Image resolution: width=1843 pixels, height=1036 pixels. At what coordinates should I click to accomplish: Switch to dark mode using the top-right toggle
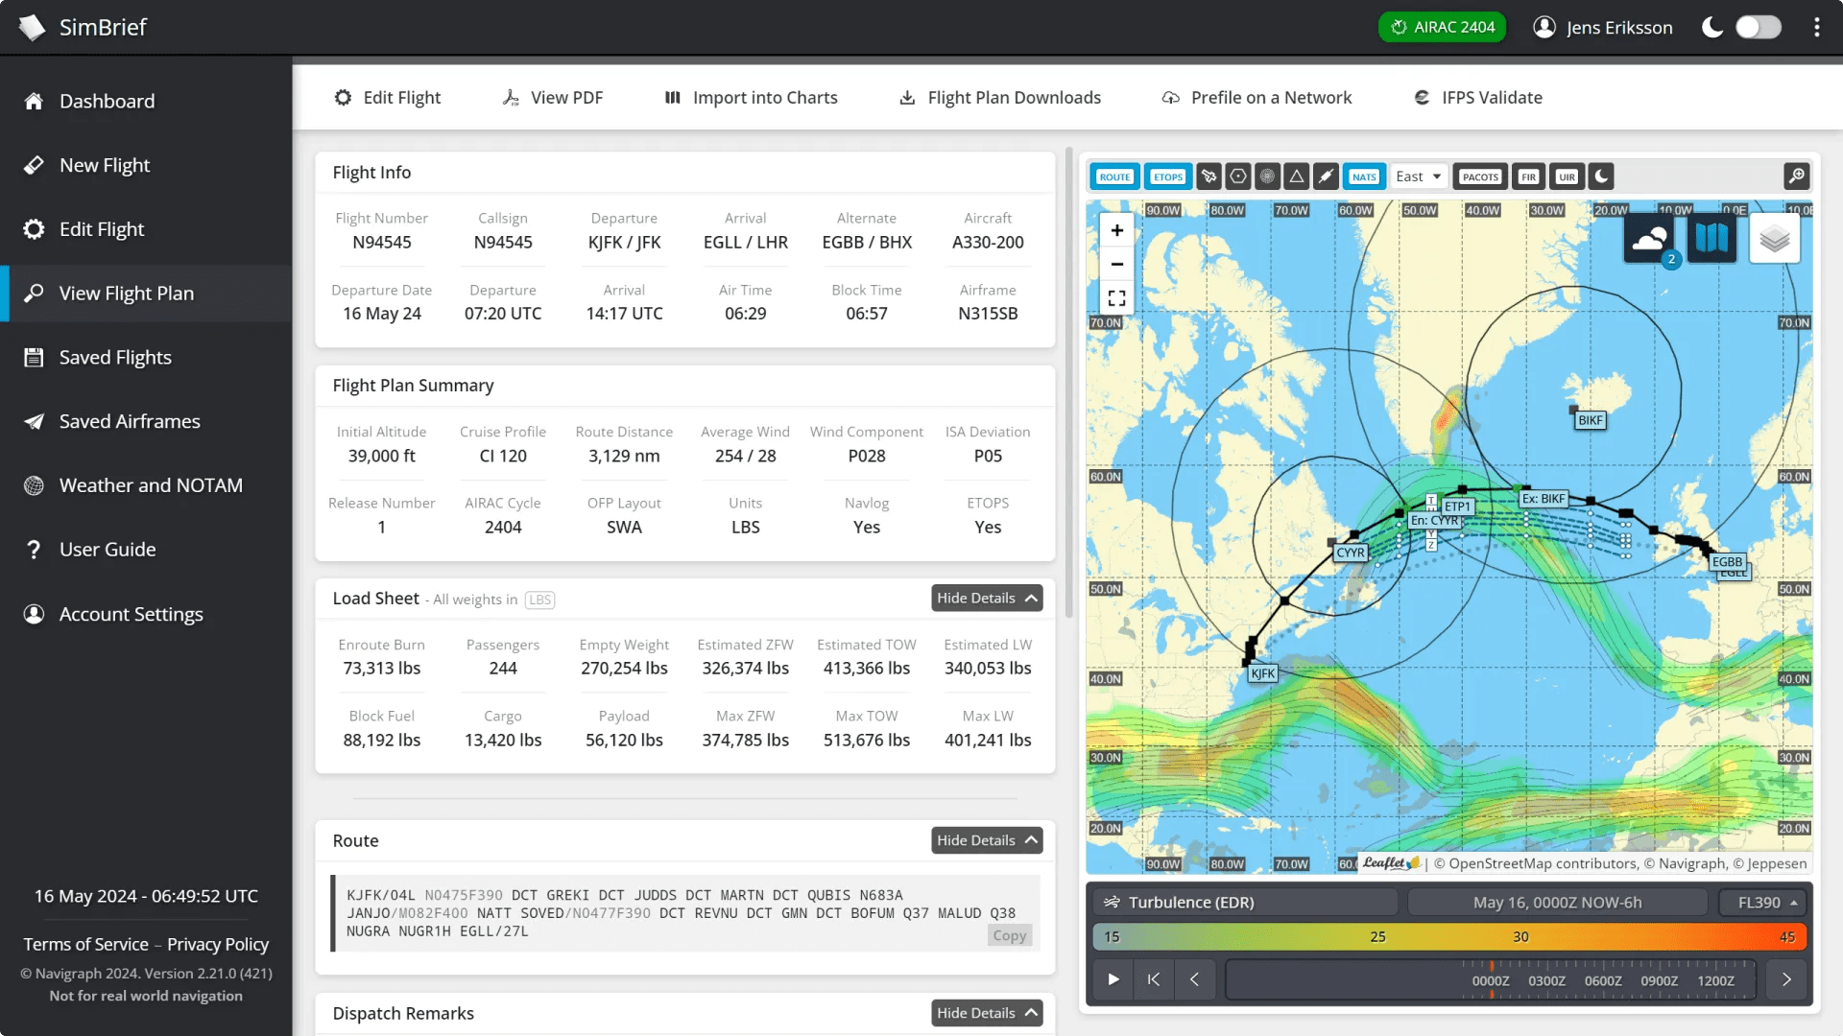tap(1759, 27)
